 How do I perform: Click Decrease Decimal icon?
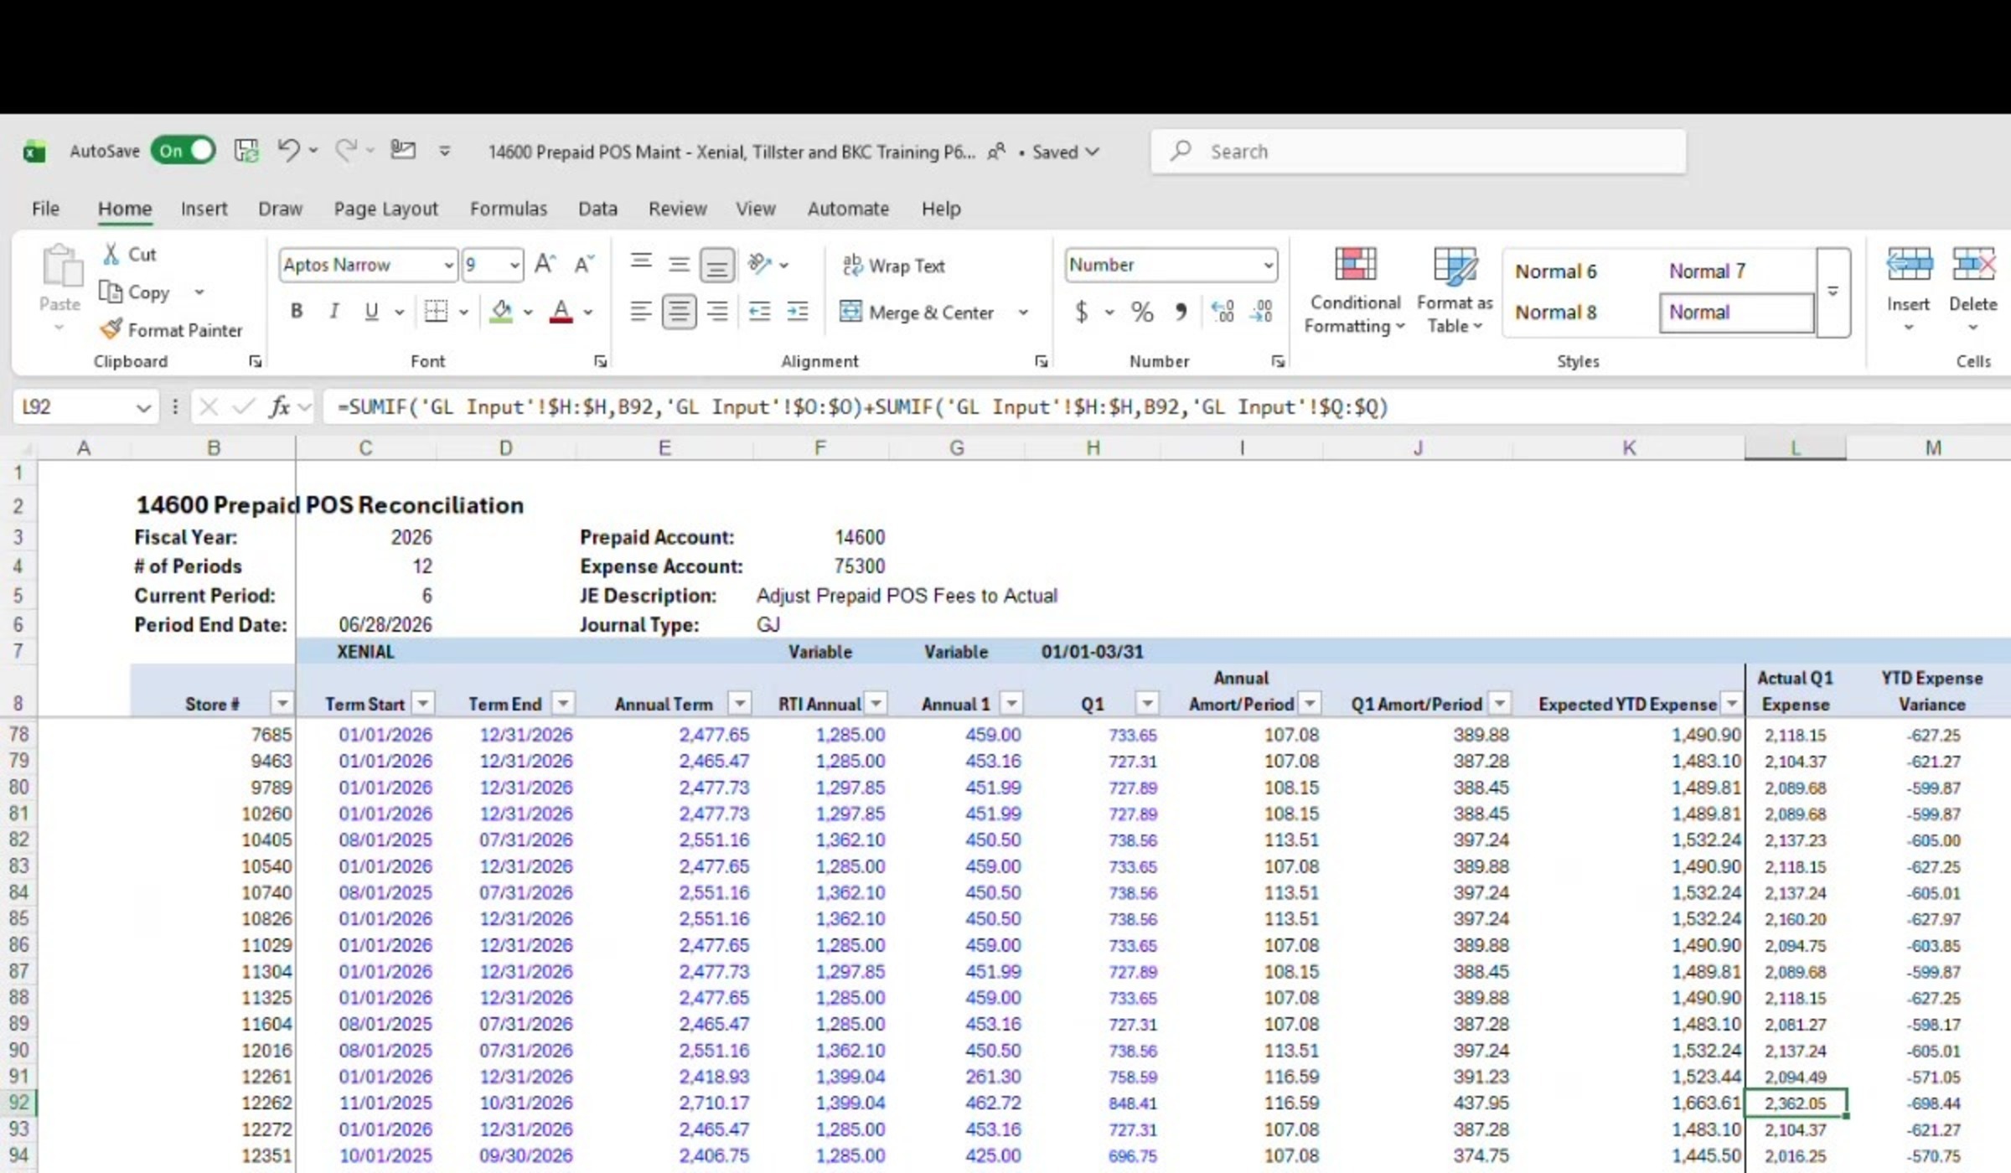[x=1261, y=312]
